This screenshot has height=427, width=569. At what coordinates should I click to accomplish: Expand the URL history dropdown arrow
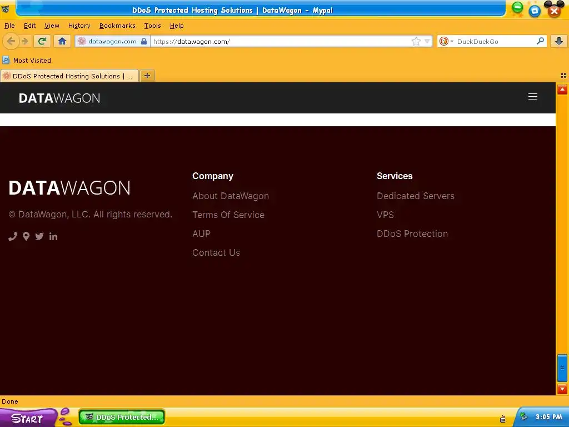click(x=427, y=41)
